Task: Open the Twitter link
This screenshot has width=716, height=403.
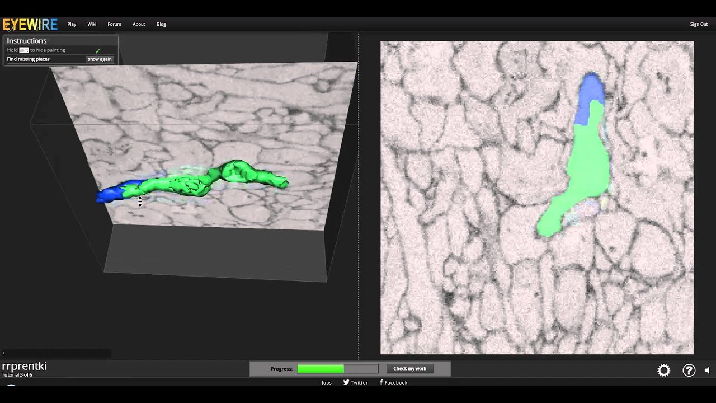Action: click(x=356, y=383)
